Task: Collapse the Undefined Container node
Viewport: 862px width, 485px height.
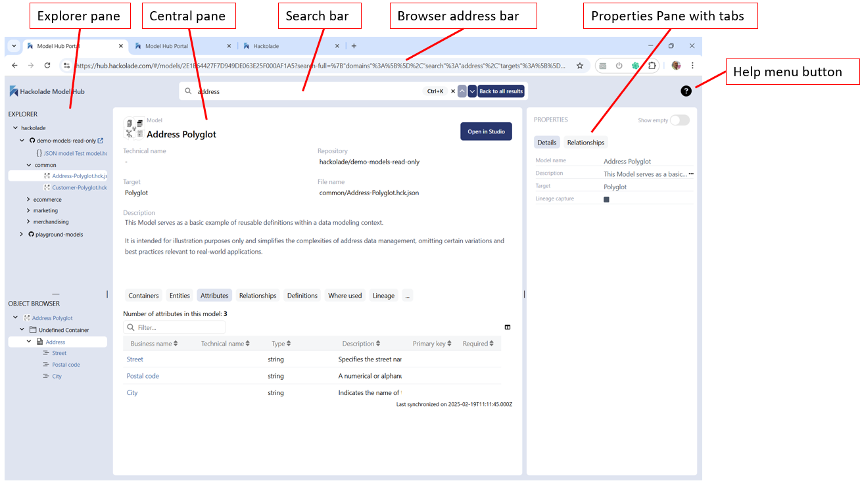Action: [x=22, y=330]
